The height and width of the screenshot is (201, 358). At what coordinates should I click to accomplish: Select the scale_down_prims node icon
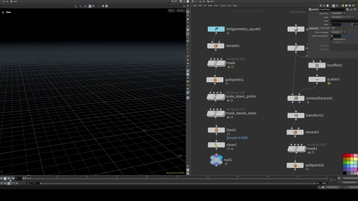216,96
